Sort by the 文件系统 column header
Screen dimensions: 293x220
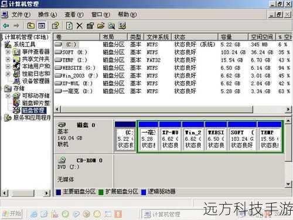[158, 37]
